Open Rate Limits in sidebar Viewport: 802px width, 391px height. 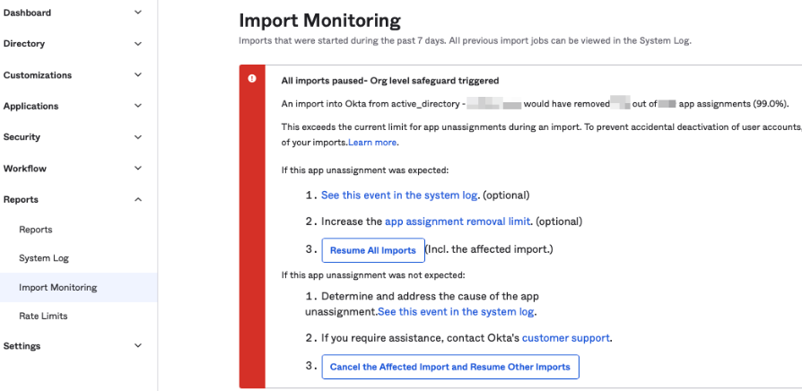pos(43,316)
